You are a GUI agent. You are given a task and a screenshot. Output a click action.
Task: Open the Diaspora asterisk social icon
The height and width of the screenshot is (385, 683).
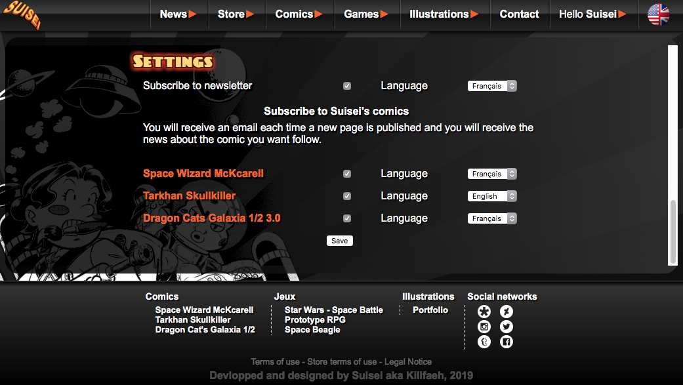tap(484, 312)
